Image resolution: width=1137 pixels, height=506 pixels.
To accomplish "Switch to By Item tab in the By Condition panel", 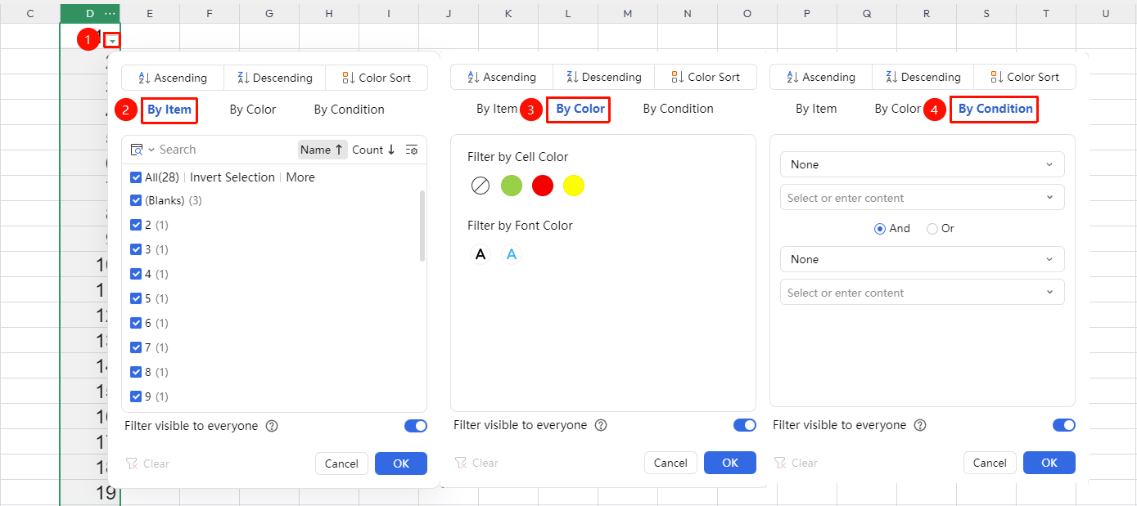I will [816, 109].
